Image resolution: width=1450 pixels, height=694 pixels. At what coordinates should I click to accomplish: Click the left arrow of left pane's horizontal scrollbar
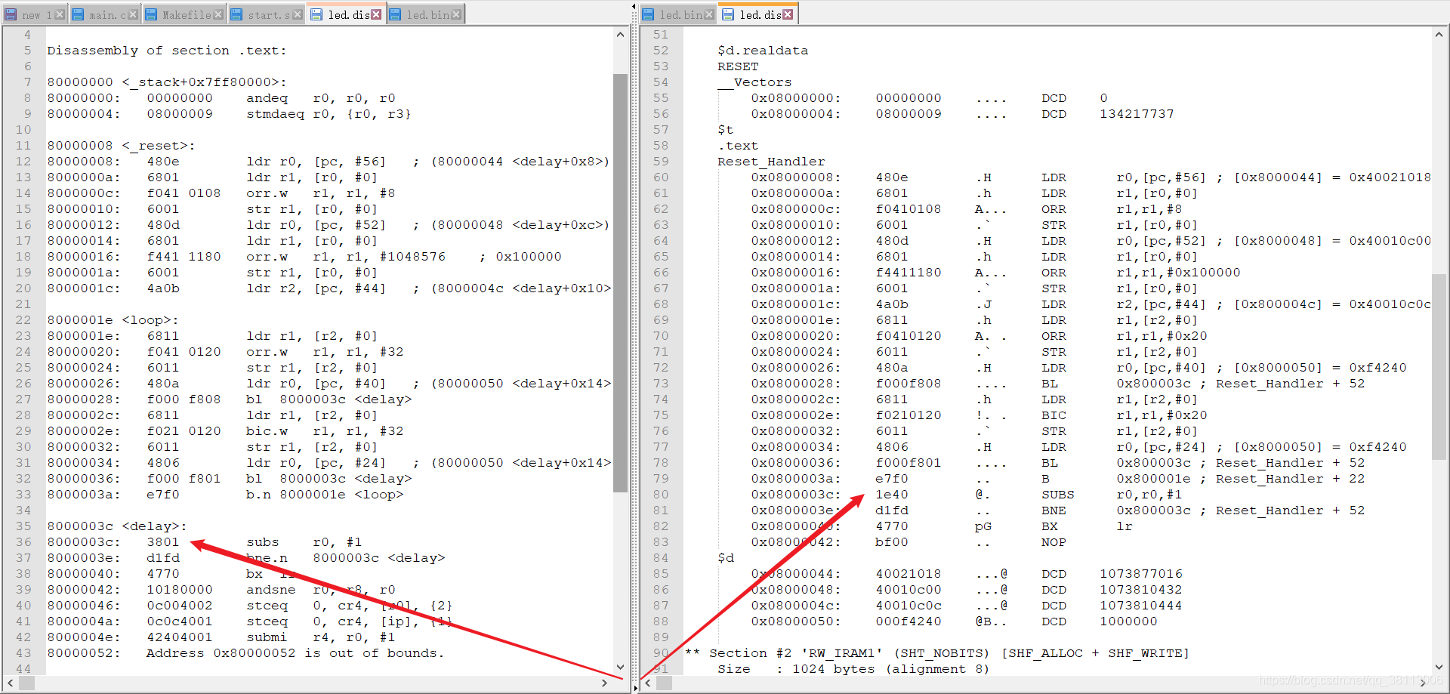[x=10, y=683]
